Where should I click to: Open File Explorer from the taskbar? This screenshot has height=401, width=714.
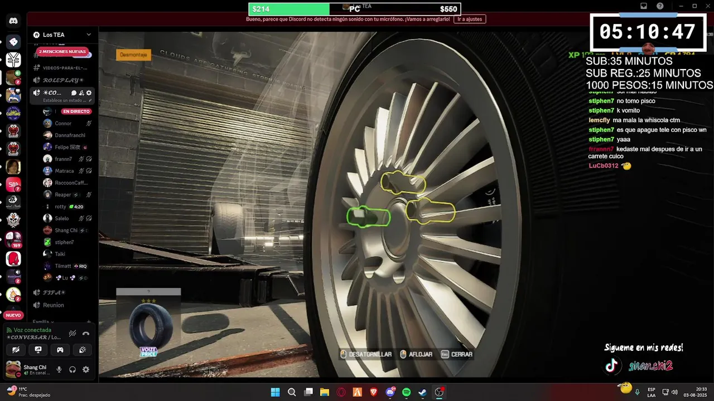[325, 392]
